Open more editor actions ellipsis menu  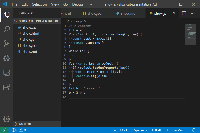coord(193,13)
